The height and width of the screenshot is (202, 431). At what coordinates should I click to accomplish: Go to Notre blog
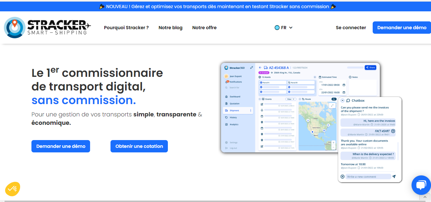point(170,28)
